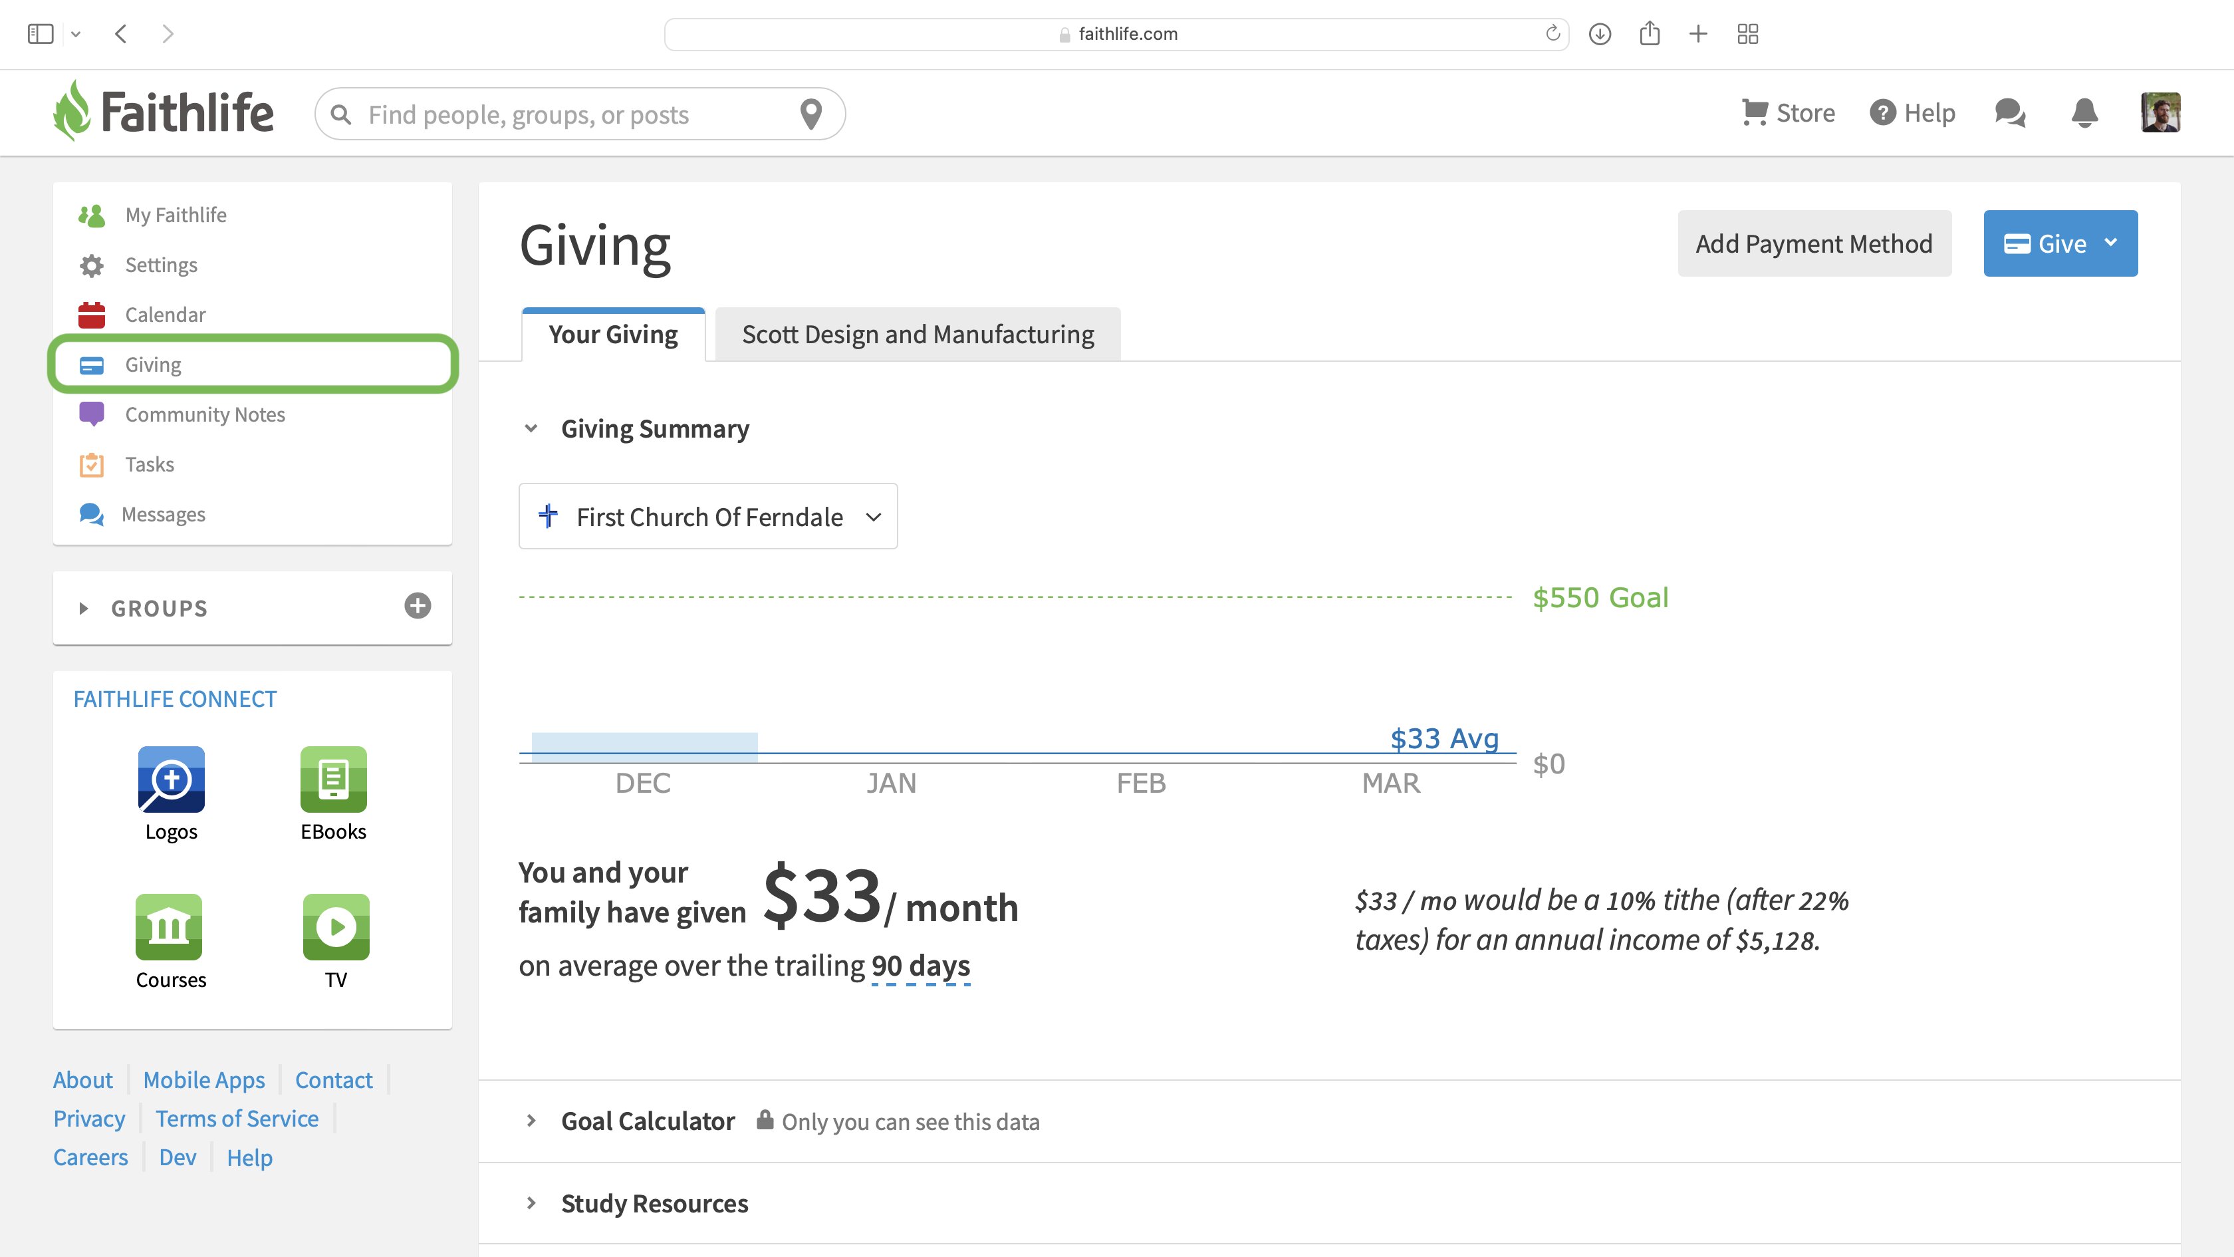Open First Church Of Ferndale dropdown
This screenshot has width=2234, height=1257.
click(x=707, y=516)
